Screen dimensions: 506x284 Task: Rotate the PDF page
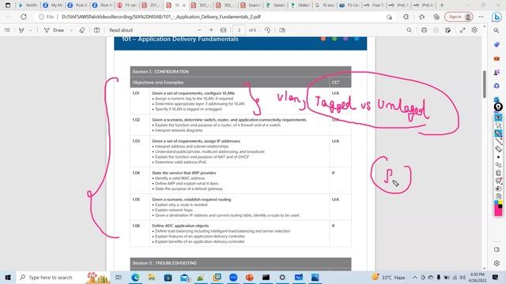pos(267,30)
